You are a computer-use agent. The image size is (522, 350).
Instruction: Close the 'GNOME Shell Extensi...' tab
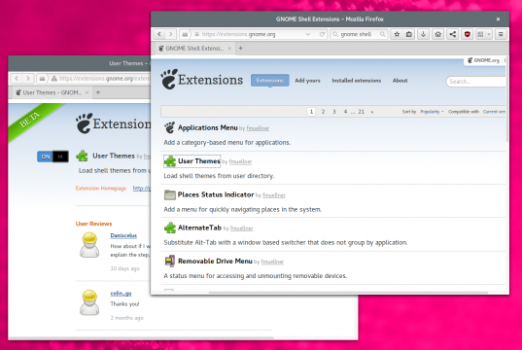click(x=229, y=49)
